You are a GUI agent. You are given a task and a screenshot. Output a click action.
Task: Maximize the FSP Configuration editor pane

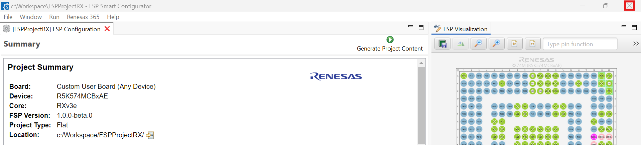coord(421,28)
